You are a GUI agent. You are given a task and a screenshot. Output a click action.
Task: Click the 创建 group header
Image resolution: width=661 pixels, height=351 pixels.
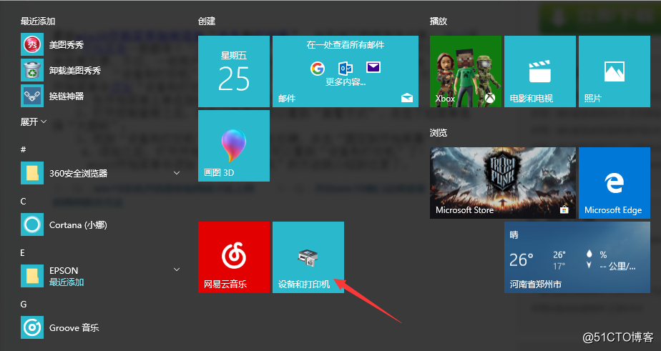click(207, 21)
